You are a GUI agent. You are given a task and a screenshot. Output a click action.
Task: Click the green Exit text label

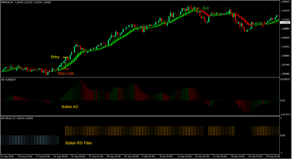click(206, 8)
